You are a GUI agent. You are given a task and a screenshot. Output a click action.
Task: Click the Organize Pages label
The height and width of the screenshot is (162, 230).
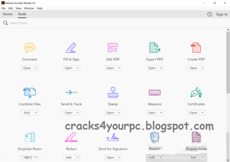coord(30,149)
